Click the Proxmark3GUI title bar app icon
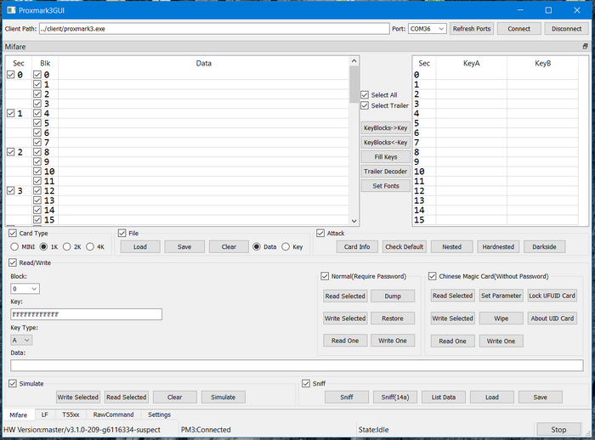Image resolution: width=595 pixels, height=440 pixels. 11,10
